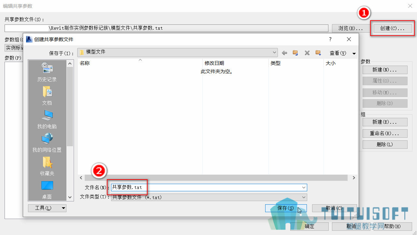Click 浏览(B)... button in background window
This screenshot has height=235, width=417.
click(x=351, y=28)
